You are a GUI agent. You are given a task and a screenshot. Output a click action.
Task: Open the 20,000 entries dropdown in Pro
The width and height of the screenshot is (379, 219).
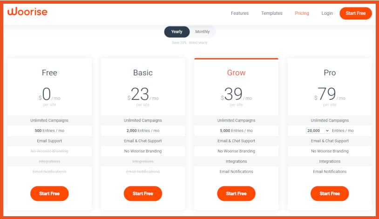(318, 131)
